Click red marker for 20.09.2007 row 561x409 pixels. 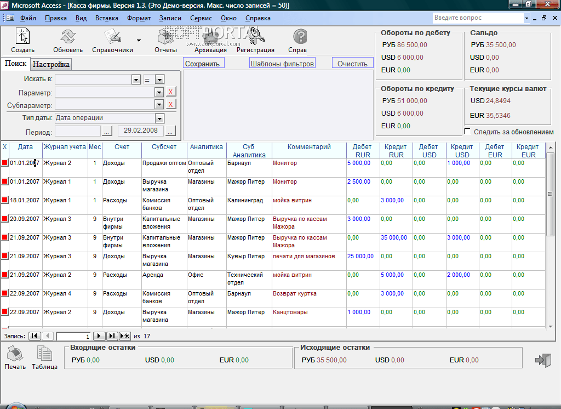4,218
